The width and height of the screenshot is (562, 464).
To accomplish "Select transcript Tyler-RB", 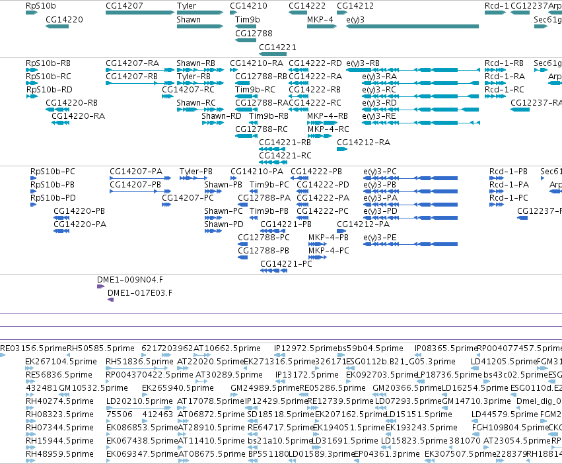I will [x=193, y=77].
